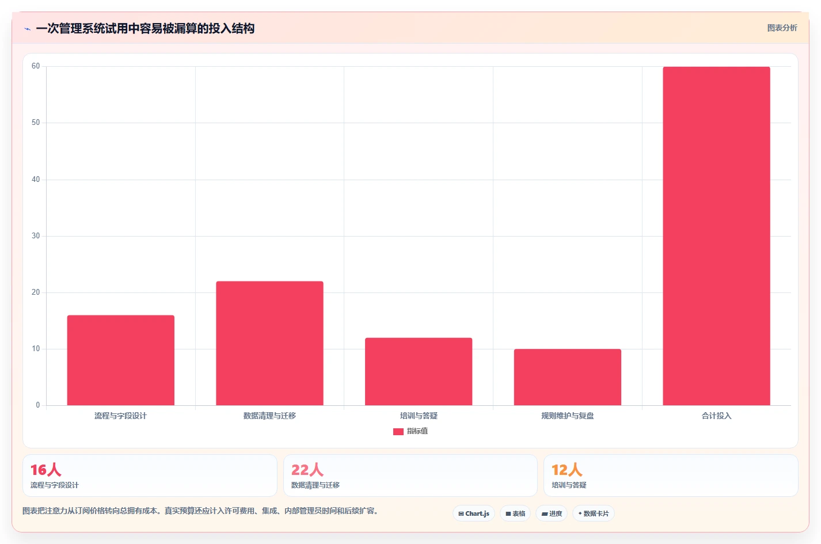
Task: Click the 16人 流程与字段设计 data card
Action: coord(150,475)
